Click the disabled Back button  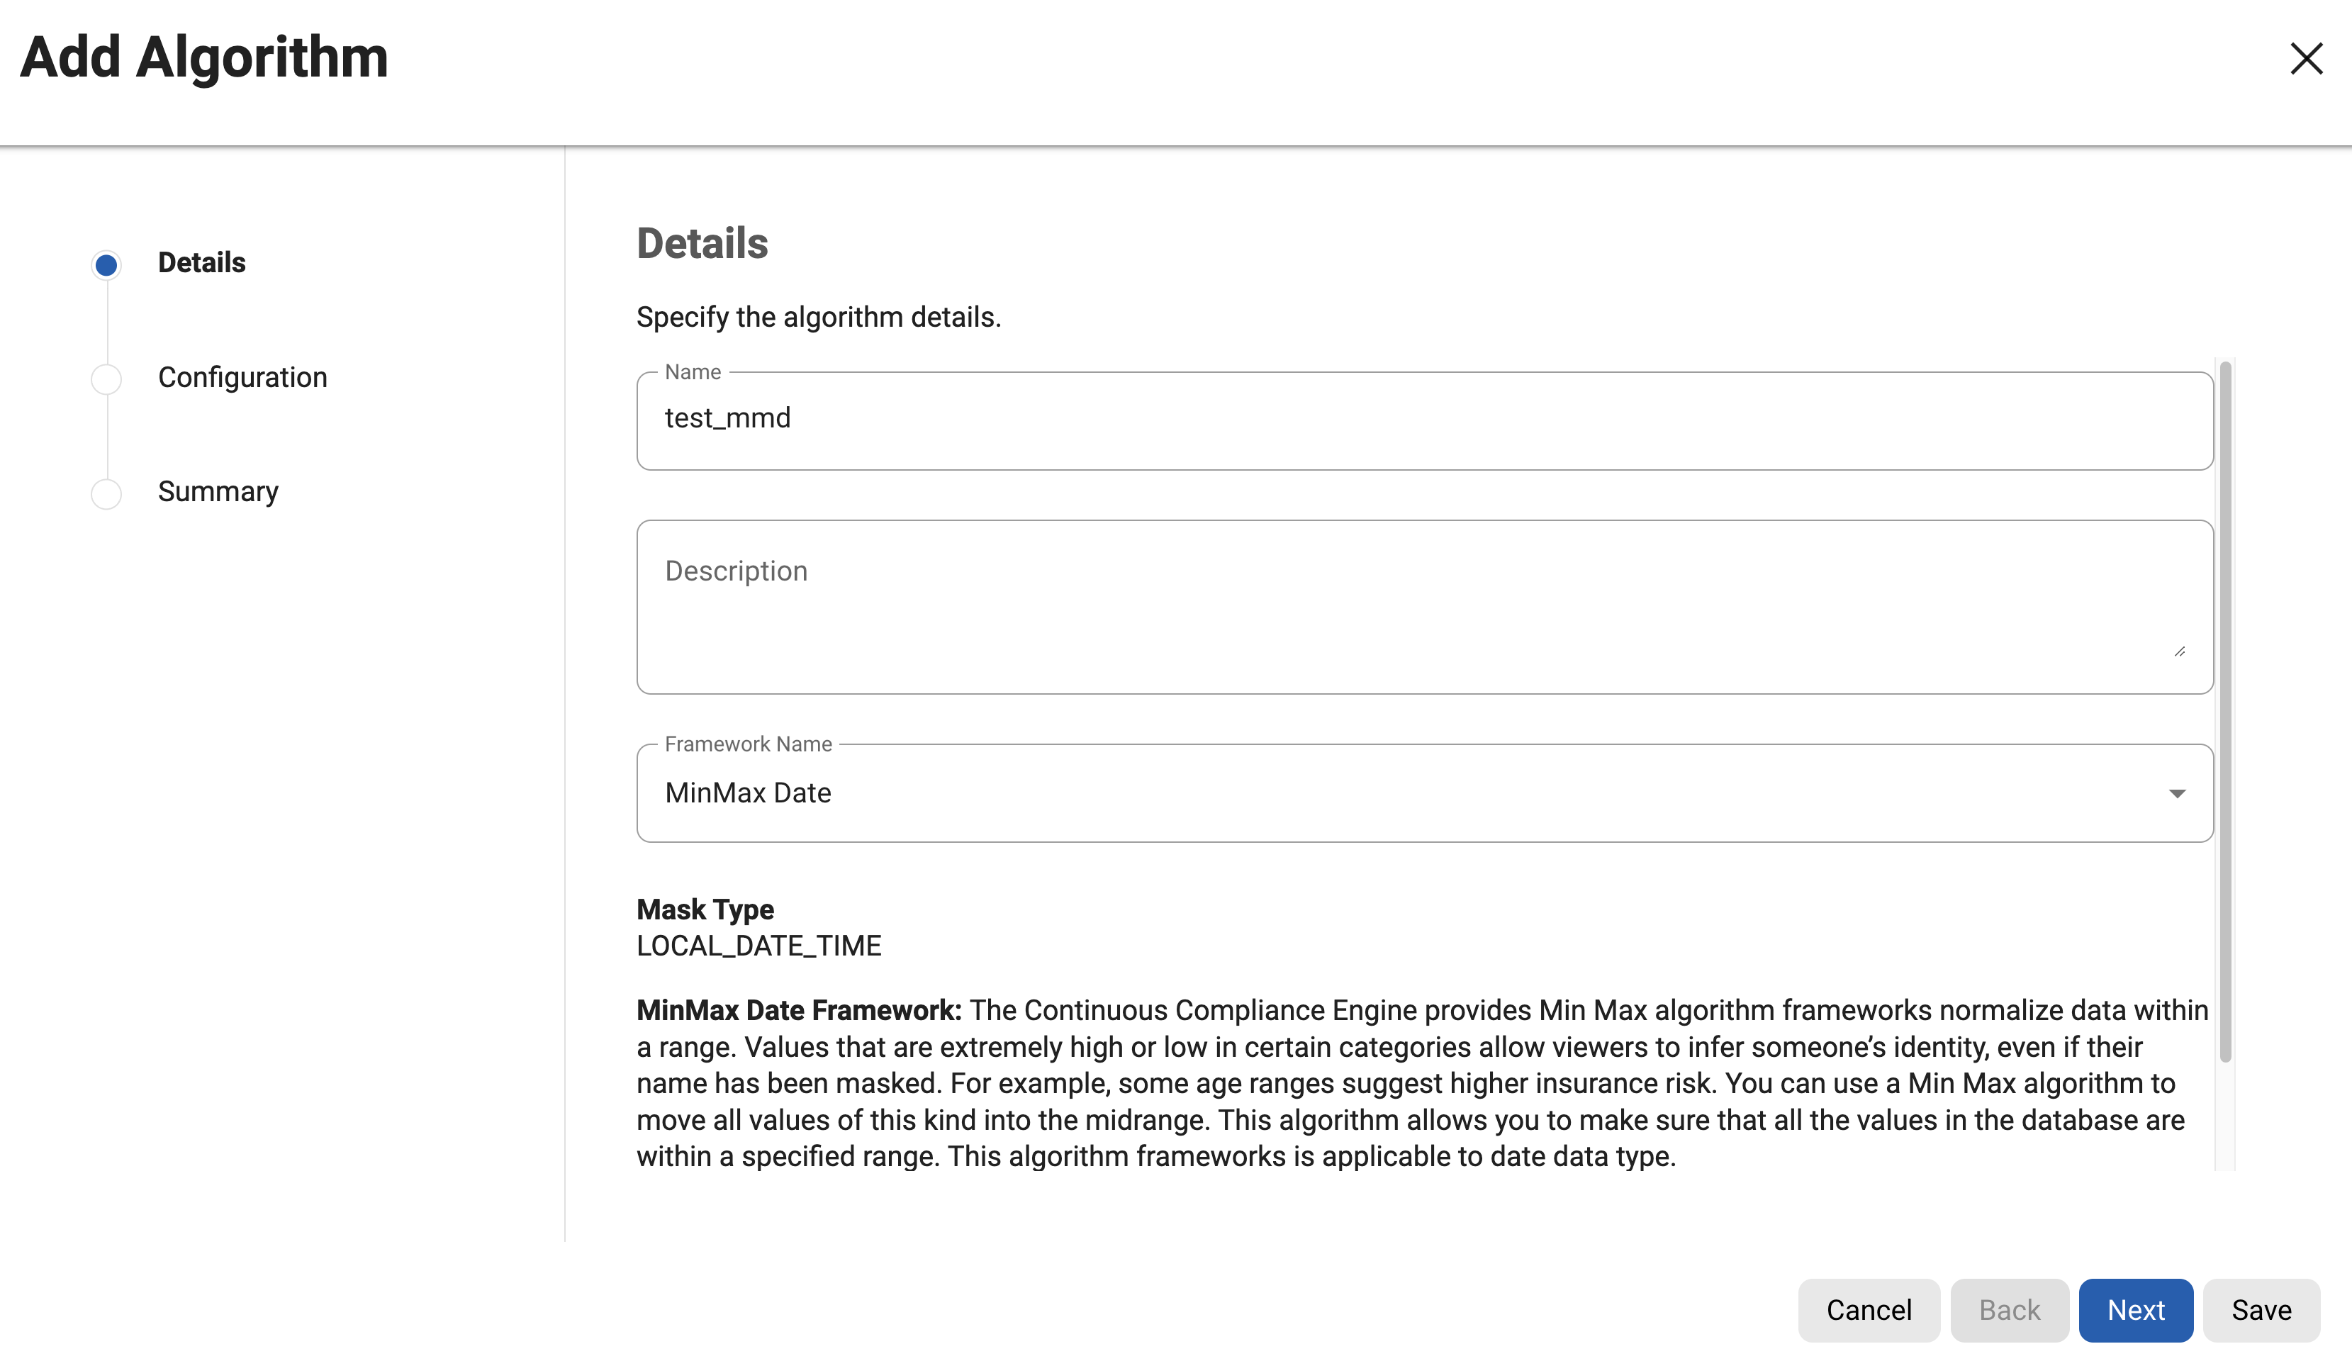(2010, 1310)
